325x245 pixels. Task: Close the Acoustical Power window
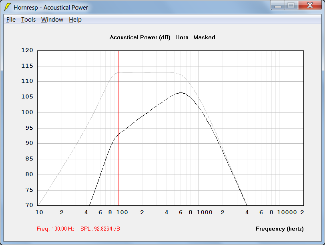[x=310, y=6]
